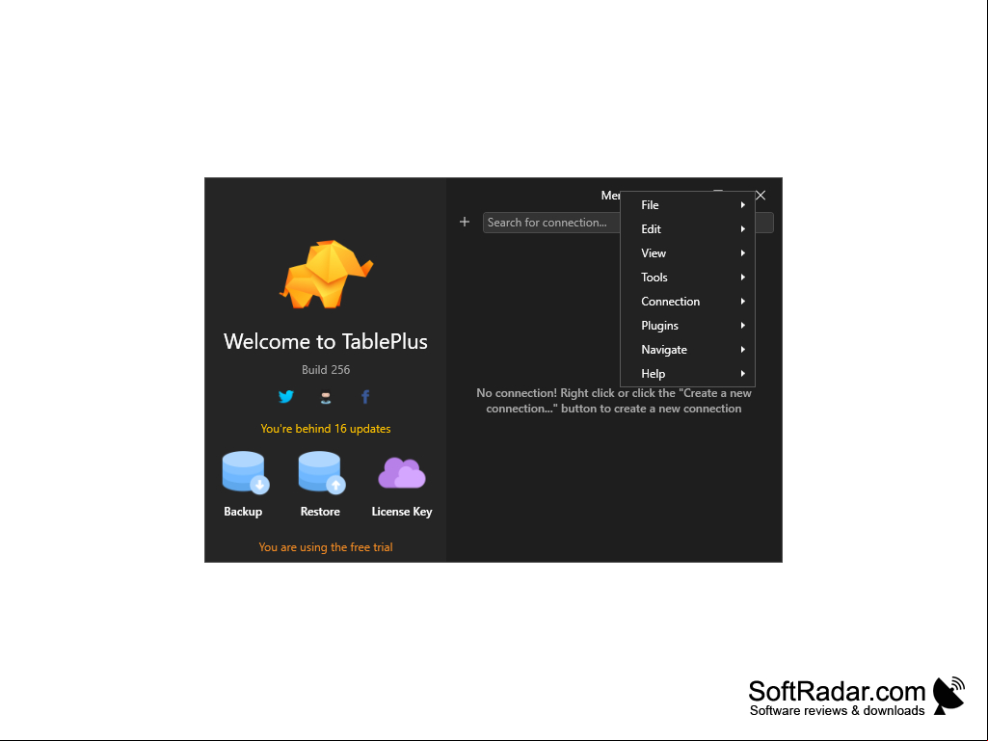Click the orange TablePlus elephant logo

[326, 274]
